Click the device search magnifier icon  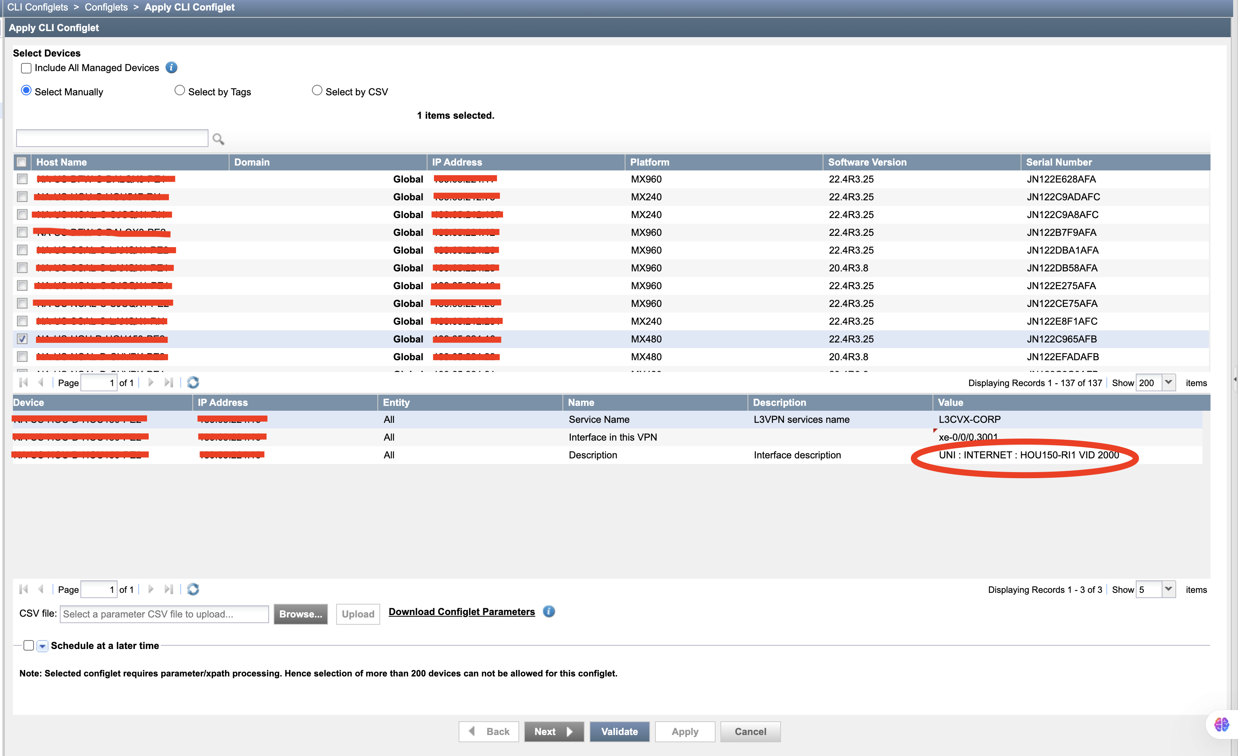coord(218,139)
